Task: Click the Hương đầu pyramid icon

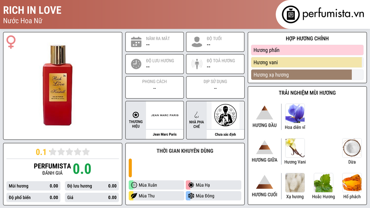Action: [x=264, y=113]
